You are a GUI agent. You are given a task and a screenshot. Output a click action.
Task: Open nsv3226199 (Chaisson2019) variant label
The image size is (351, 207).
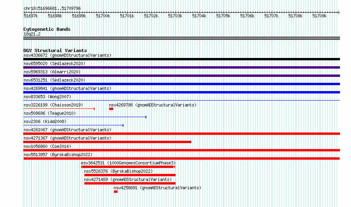coord(53,105)
